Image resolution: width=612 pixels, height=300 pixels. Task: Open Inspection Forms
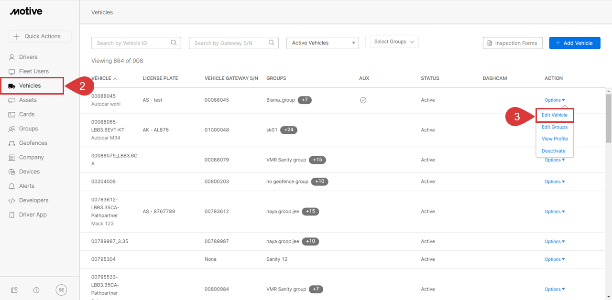click(513, 43)
